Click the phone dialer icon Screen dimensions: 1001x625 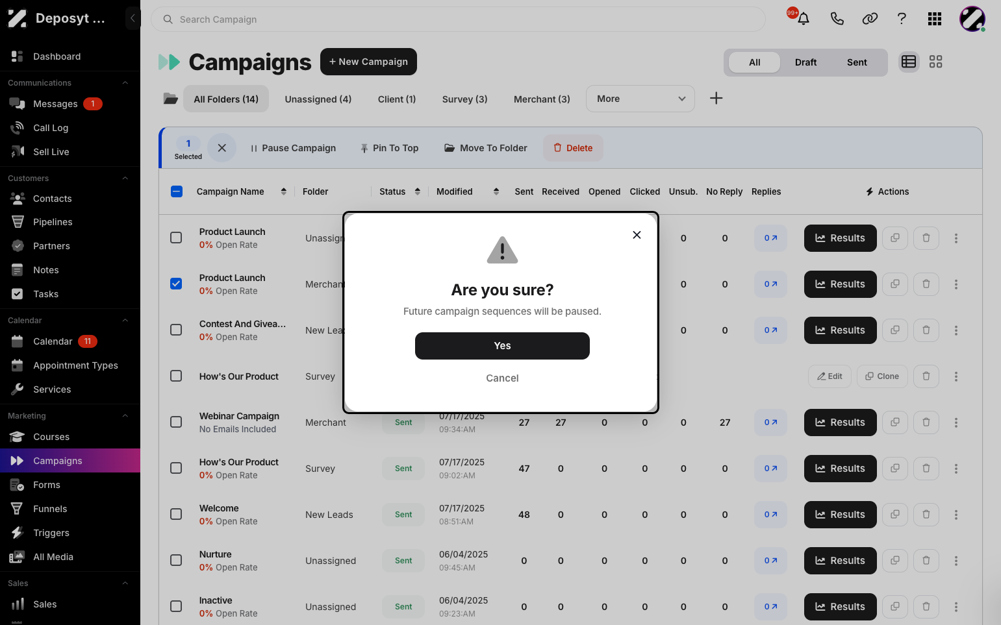[x=837, y=19]
